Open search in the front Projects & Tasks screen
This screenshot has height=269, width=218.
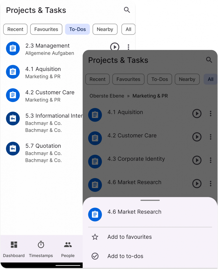[x=209, y=60]
